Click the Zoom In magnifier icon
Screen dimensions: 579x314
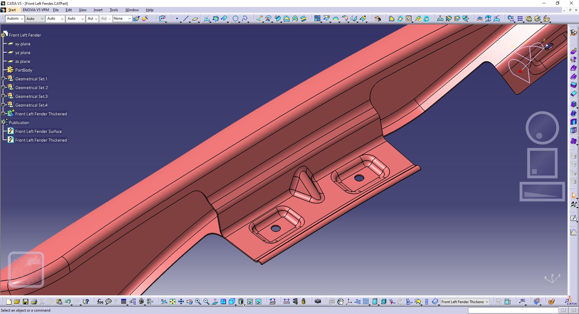tap(198, 302)
